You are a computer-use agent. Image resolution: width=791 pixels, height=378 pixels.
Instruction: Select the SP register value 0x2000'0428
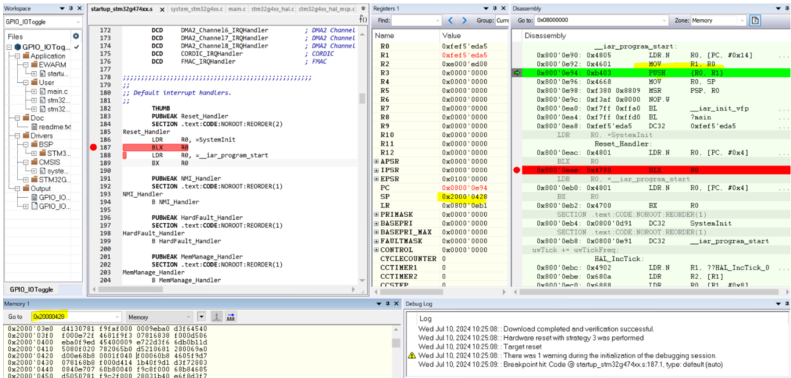tap(464, 196)
